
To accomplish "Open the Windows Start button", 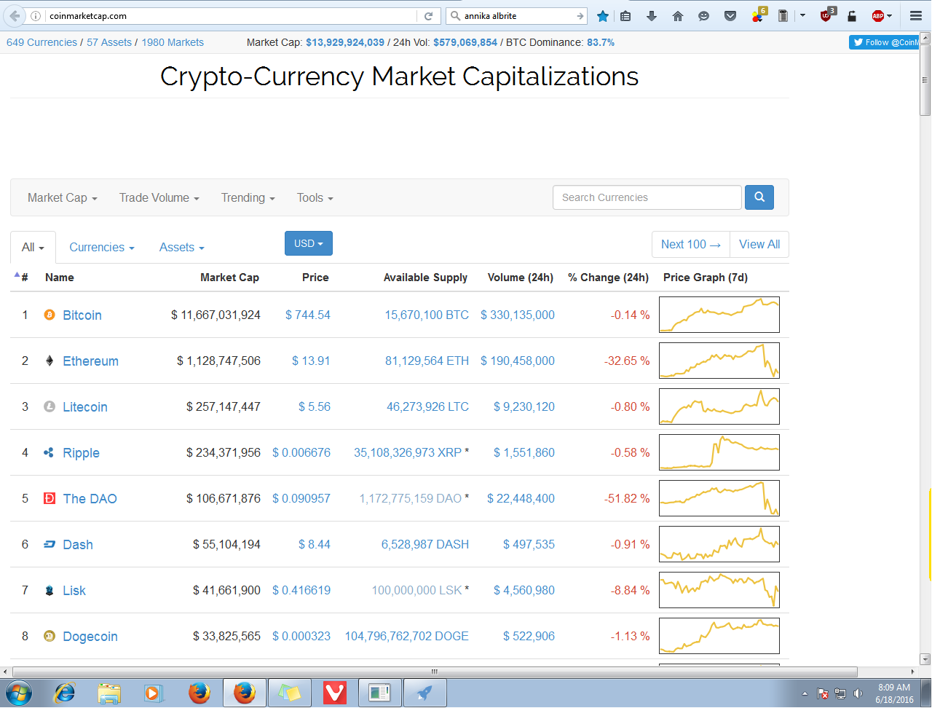I will 18,693.
